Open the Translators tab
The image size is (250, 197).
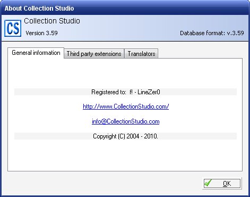[141, 54]
